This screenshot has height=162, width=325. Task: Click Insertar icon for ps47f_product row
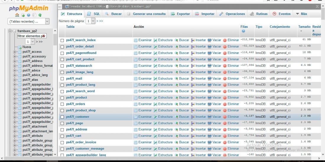point(193,98)
